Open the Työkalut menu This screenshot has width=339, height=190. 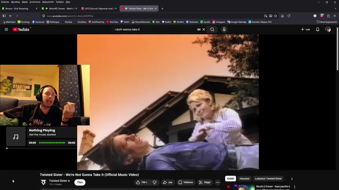60,2
